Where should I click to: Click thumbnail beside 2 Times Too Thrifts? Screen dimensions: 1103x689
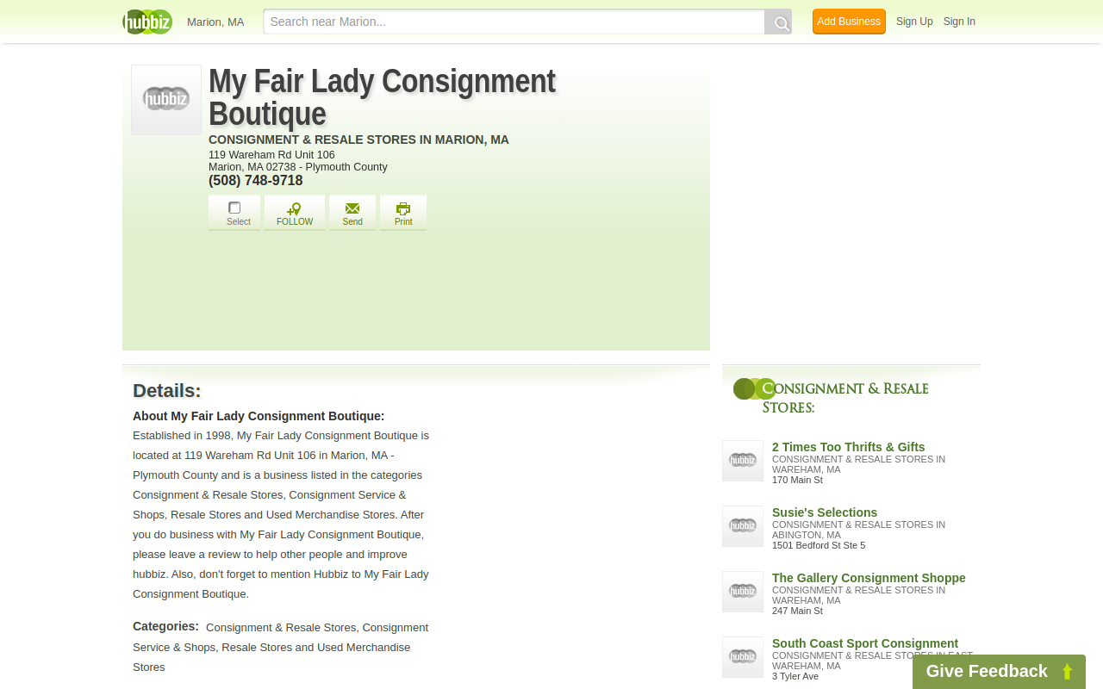point(743,461)
